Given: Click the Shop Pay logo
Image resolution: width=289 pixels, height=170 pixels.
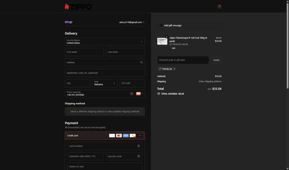Looking at the screenshot, I should click(69, 22).
